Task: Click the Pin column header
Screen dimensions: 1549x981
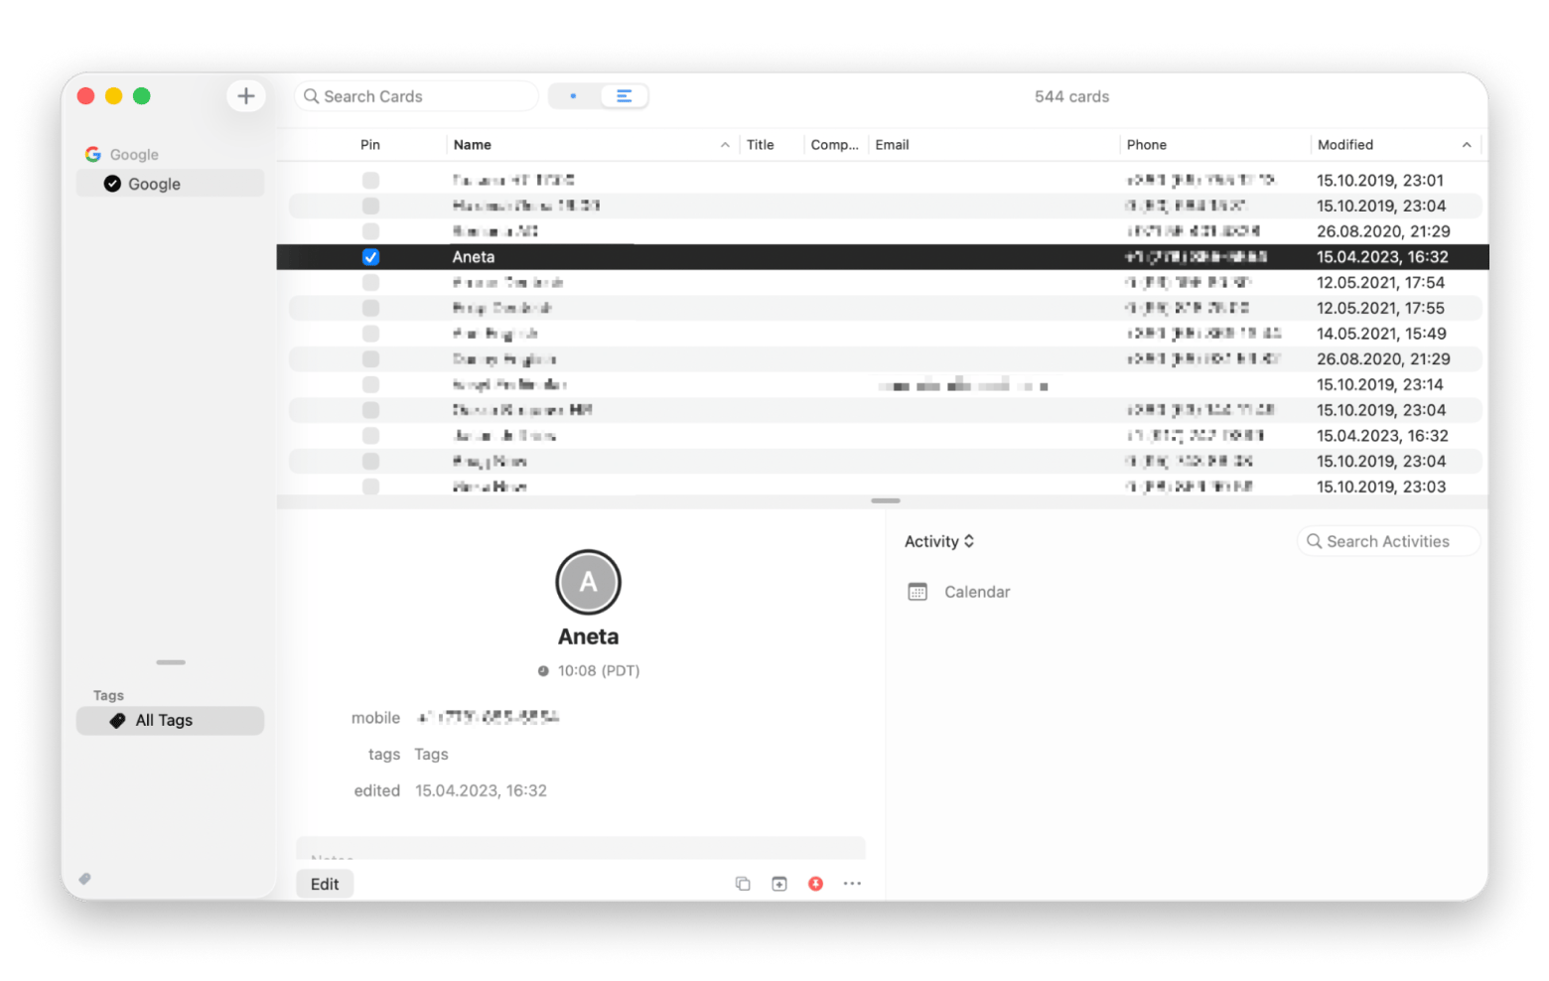Action: 370,145
